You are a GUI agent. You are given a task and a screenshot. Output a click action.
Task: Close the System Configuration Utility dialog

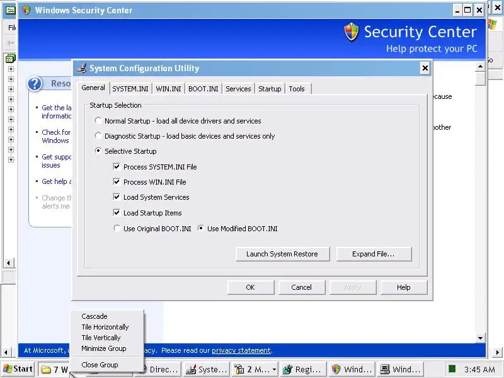point(425,68)
